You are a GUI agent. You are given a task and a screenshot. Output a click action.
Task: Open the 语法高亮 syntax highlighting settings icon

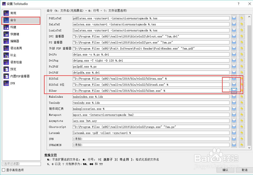point(6,48)
